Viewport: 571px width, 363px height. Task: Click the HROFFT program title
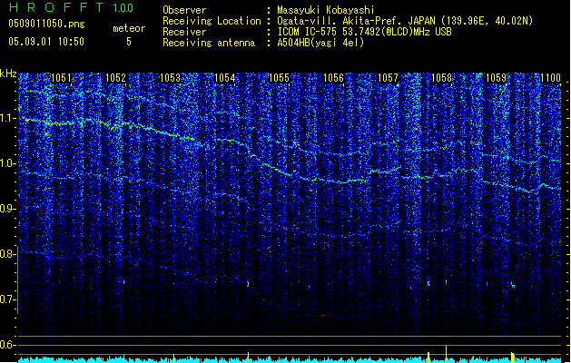coord(55,7)
